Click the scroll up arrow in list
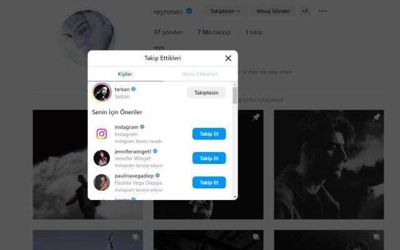The width and height of the screenshot is (400, 250). (x=235, y=84)
